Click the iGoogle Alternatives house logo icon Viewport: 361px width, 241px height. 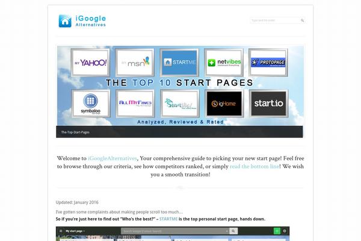point(65,21)
